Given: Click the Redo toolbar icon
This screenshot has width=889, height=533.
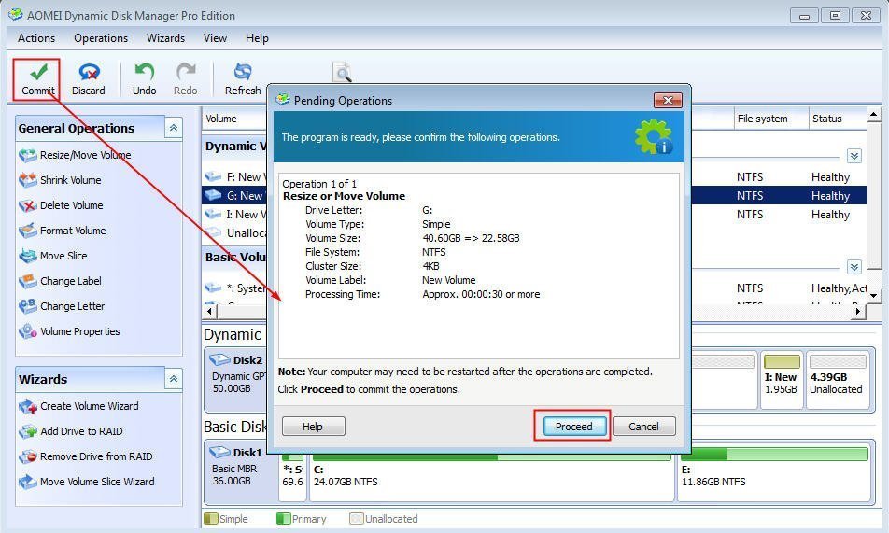Looking at the screenshot, I should [x=186, y=79].
